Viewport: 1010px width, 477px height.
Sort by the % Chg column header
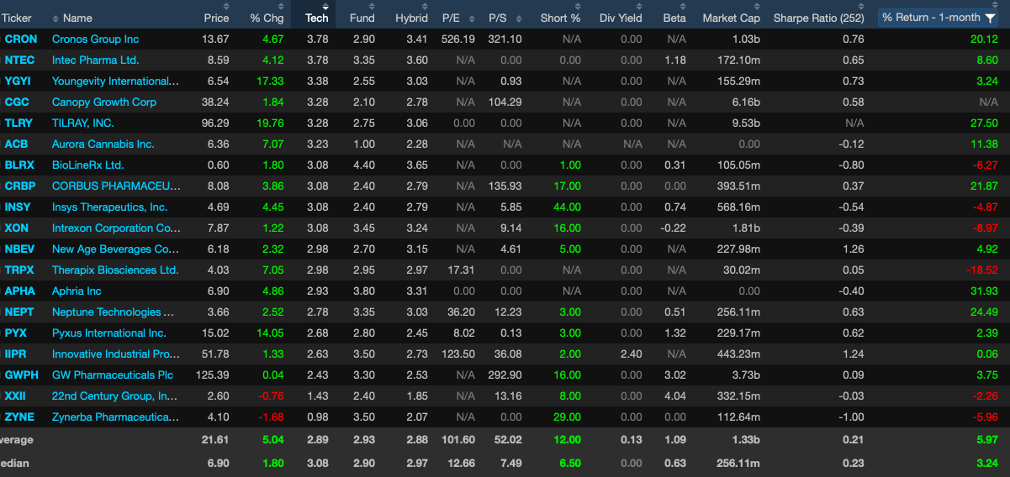pos(267,18)
